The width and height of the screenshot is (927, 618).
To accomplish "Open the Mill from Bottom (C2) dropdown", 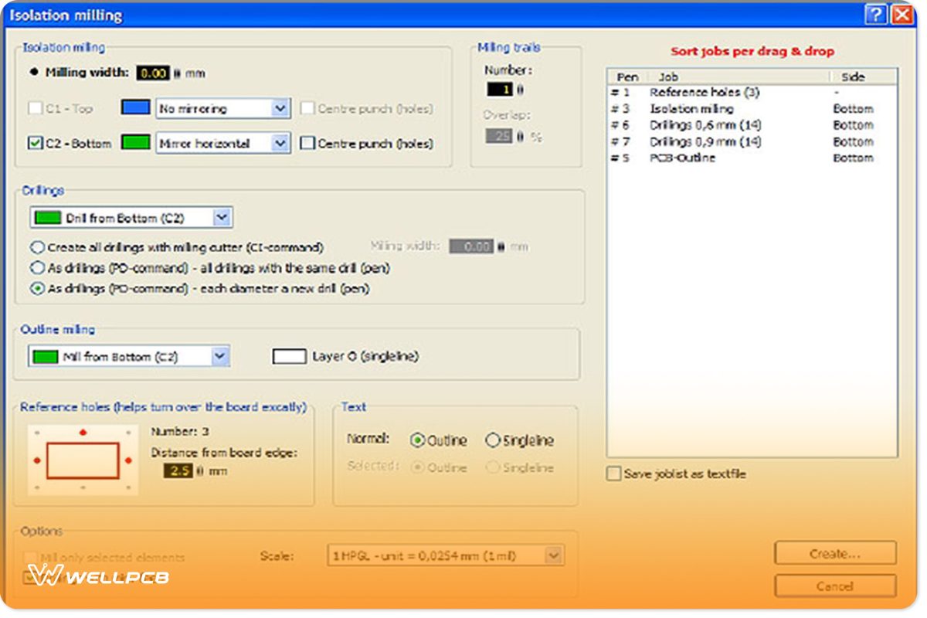I will point(220,357).
